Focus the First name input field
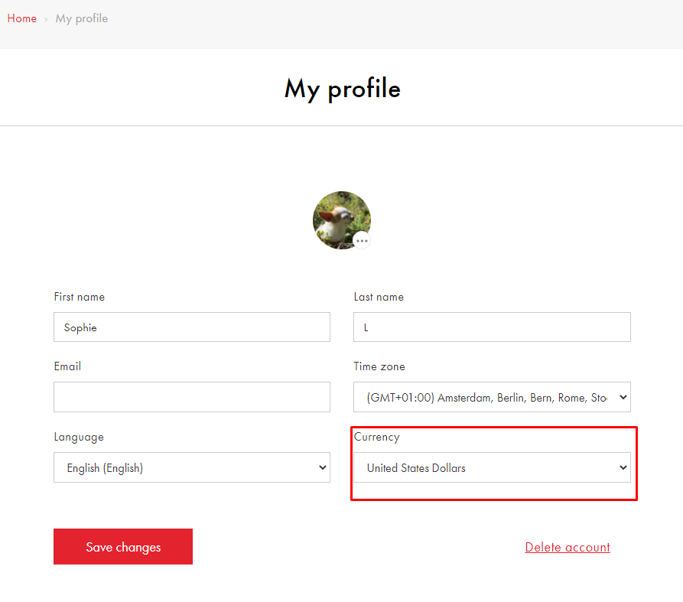 pos(192,327)
